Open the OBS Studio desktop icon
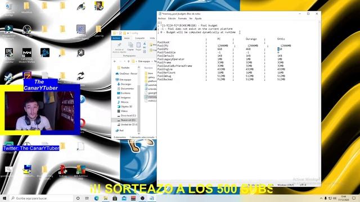Image resolution: width=360 pixels, height=202 pixels. point(27,30)
